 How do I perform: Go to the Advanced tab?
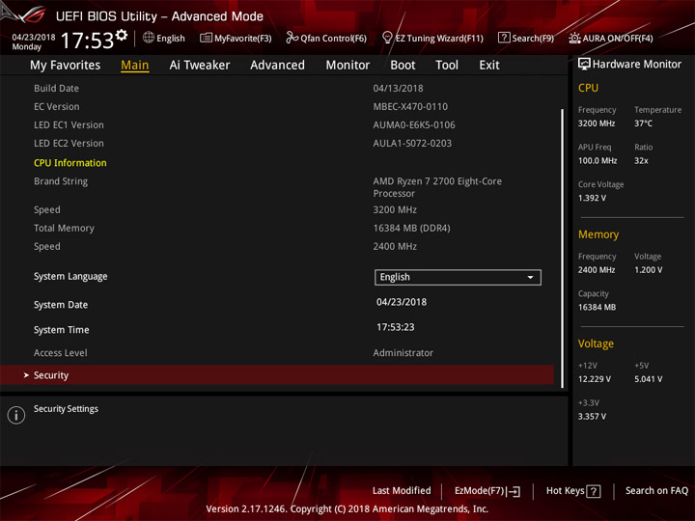(x=277, y=66)
